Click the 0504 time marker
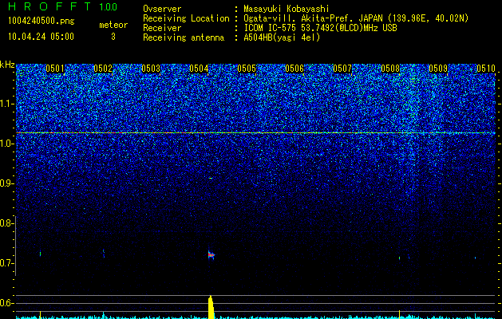502x319 pixels. pos(199,69)
